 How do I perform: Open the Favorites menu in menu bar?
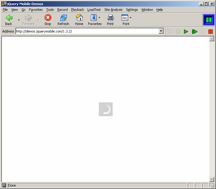click(x=36, y=10)
